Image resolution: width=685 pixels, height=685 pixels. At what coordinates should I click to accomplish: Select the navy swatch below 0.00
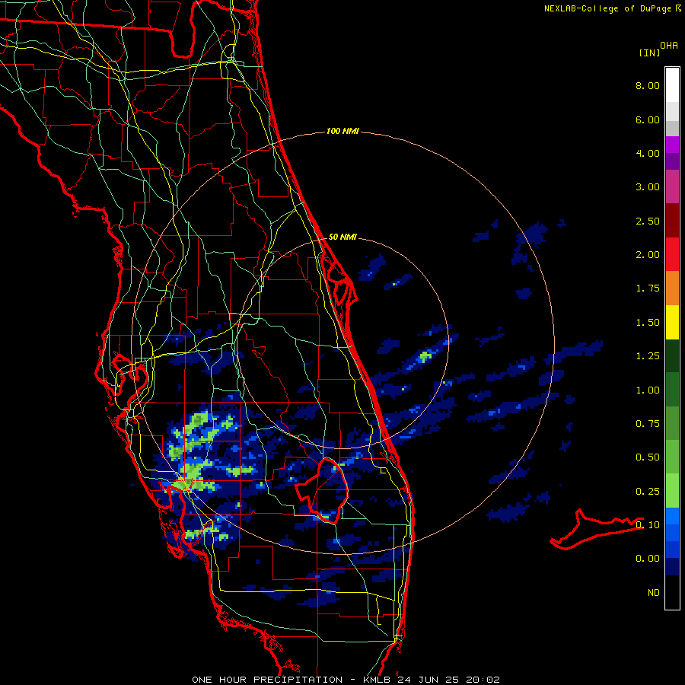672,567
